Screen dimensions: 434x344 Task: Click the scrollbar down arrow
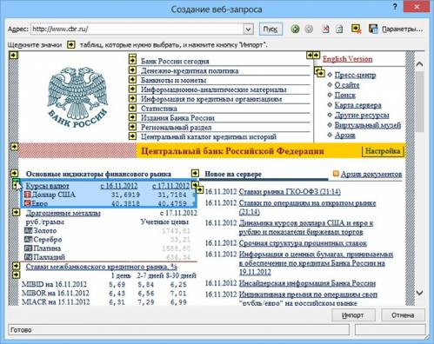pos(419,293)
